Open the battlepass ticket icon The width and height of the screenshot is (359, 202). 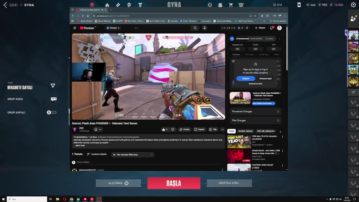pyautogui.click(x=118, y=5)
